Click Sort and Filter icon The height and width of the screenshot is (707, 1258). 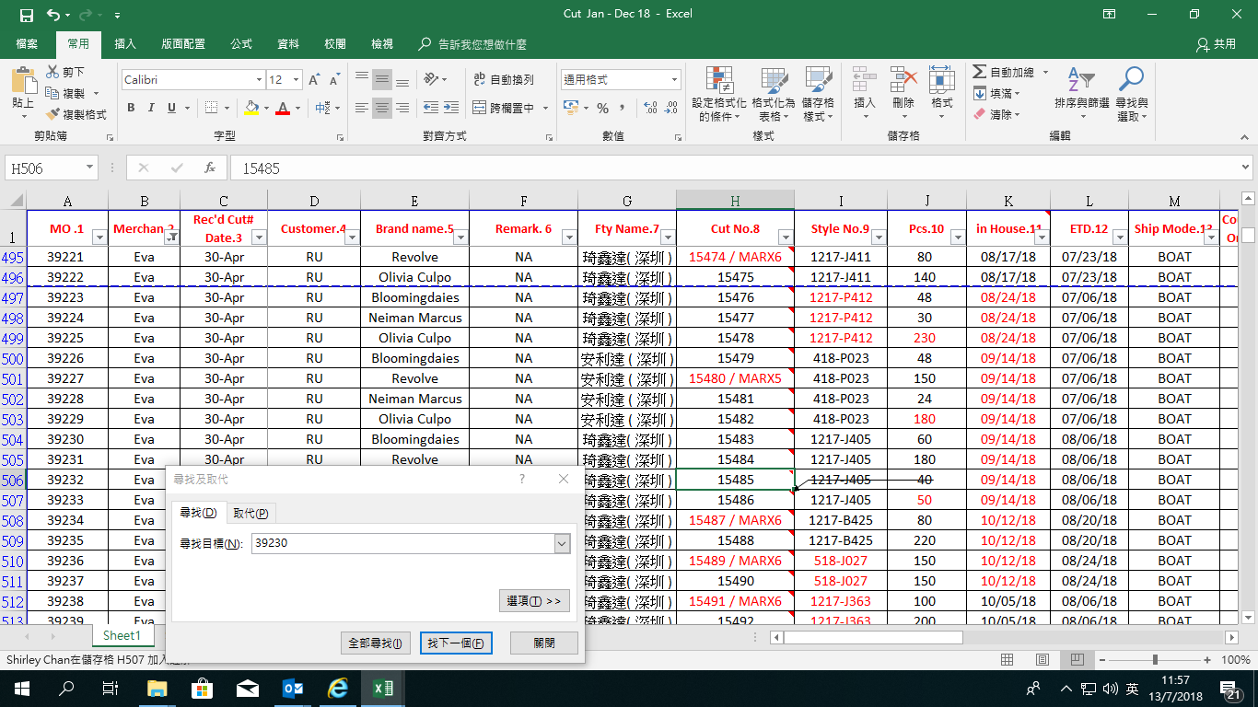tap(1081, 80)
